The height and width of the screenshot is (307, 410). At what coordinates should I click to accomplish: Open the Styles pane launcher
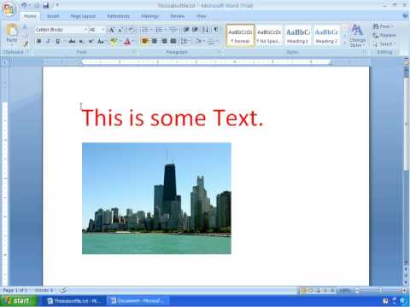pyautogui.click(x=365, y=52)
